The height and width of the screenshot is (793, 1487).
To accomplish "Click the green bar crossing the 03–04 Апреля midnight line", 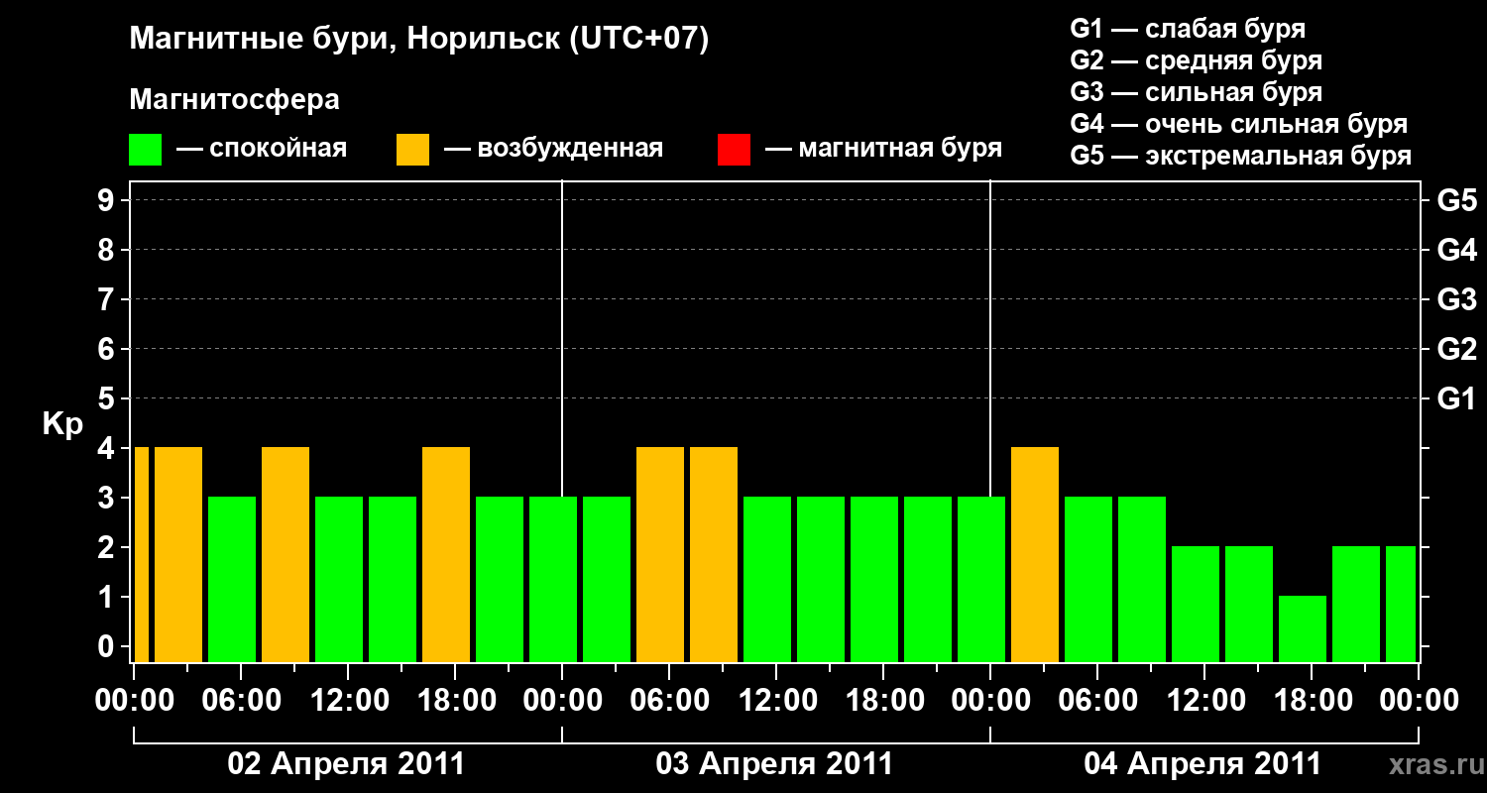I will pyautogui.click(x=981, y=579).
